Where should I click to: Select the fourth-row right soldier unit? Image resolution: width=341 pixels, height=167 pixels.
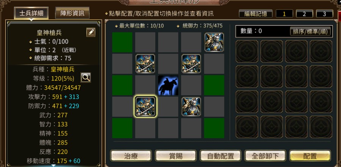pos(191,107)
